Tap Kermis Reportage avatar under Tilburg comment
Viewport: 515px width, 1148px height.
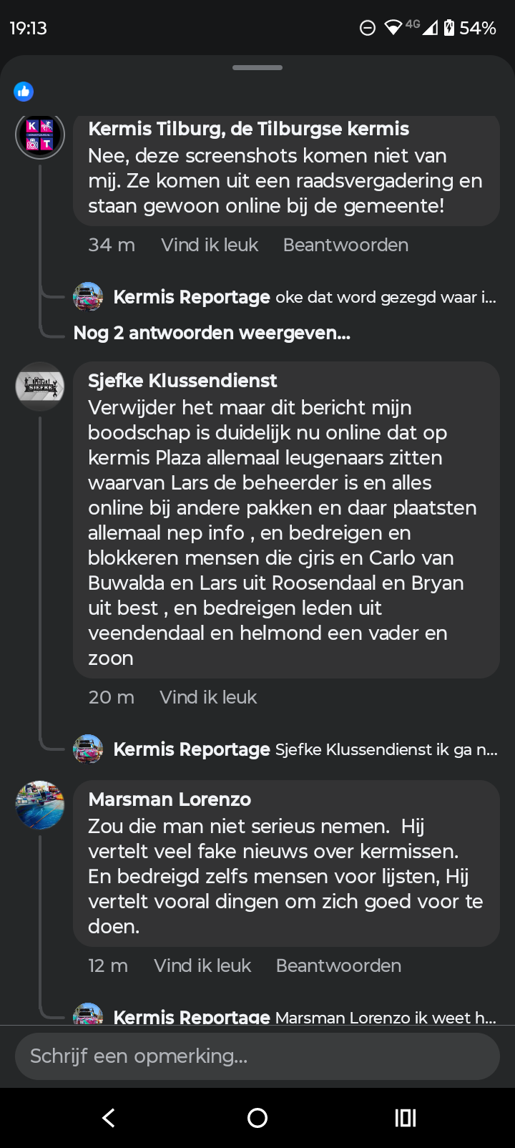coord(88,296)
